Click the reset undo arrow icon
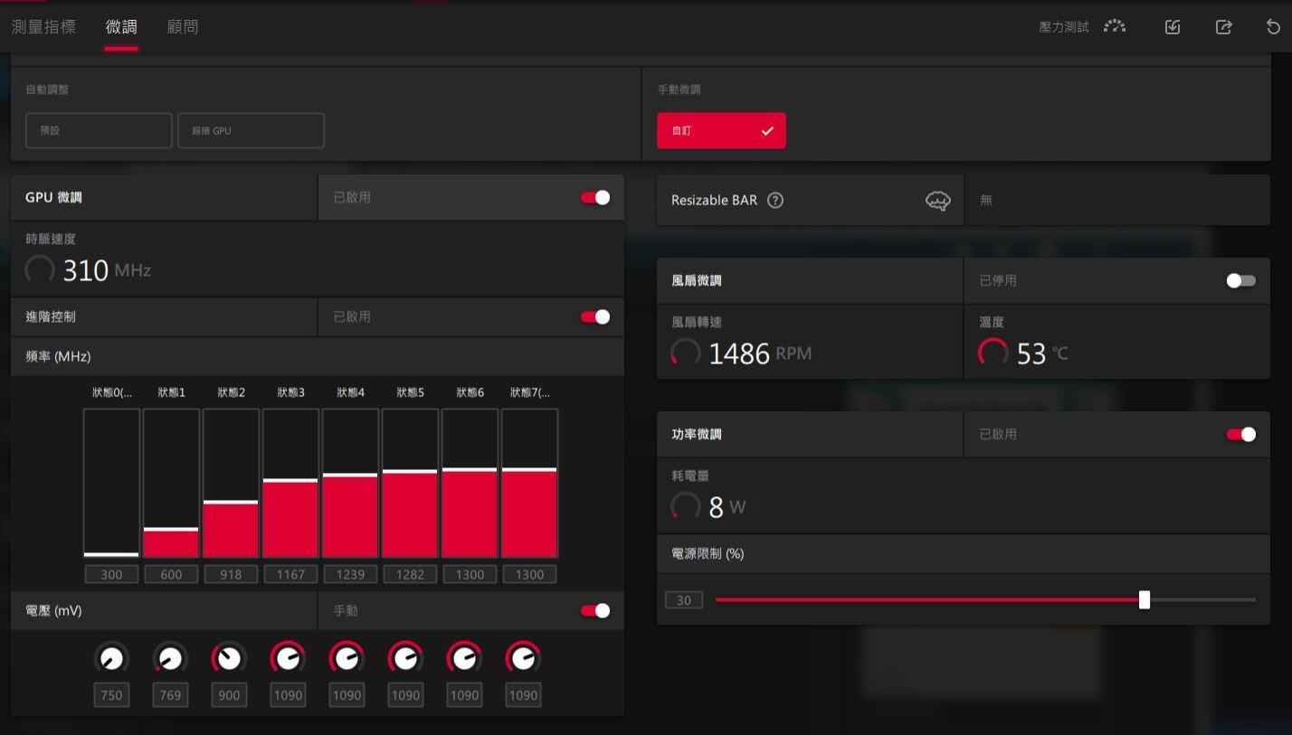The height and width of the screenshot is (735, 1292). point(1273,26)
